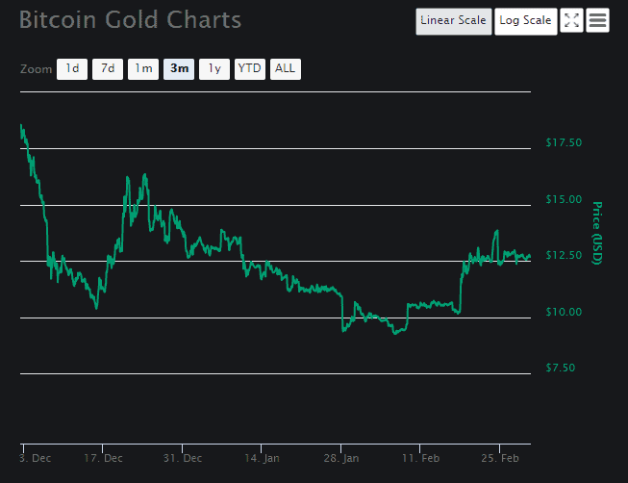Open the hamburger chart context menu

[x=597, y=20]
